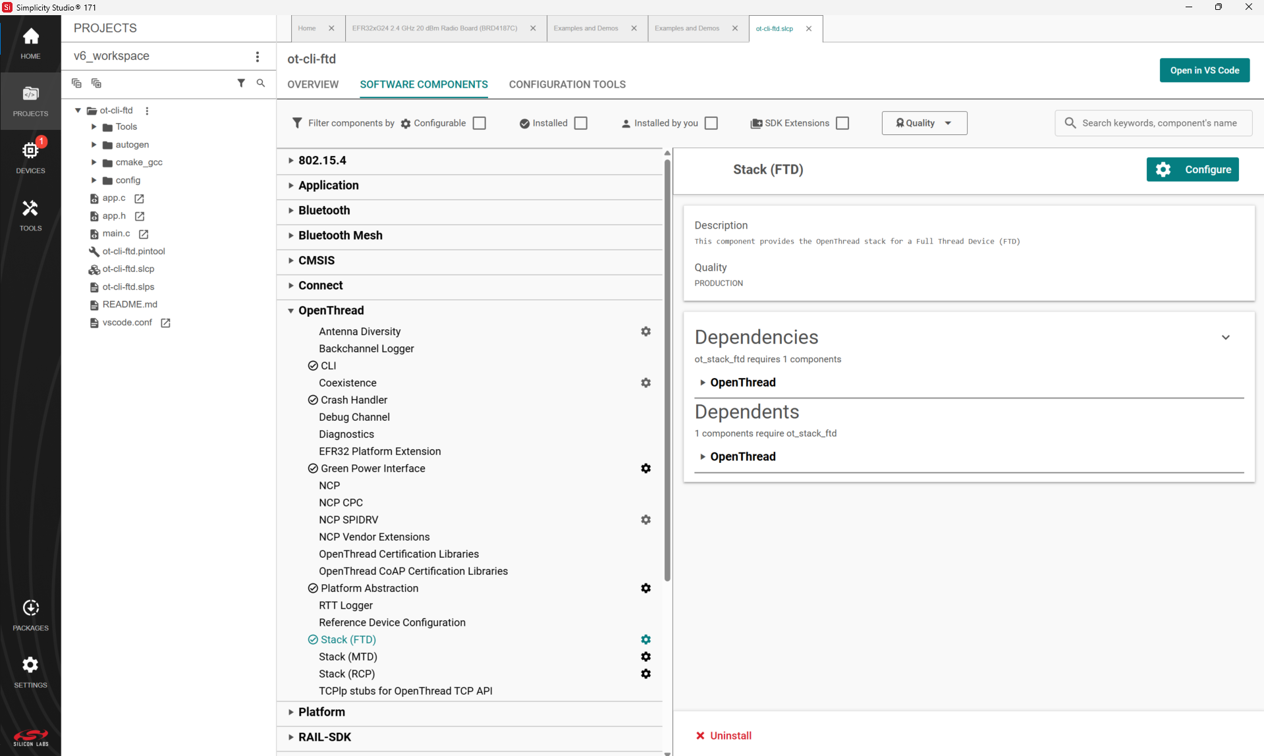The height and width of the screenshot is (756, 1264).
Task: Open the Quality filter dropdown
Action: [924, 122]
